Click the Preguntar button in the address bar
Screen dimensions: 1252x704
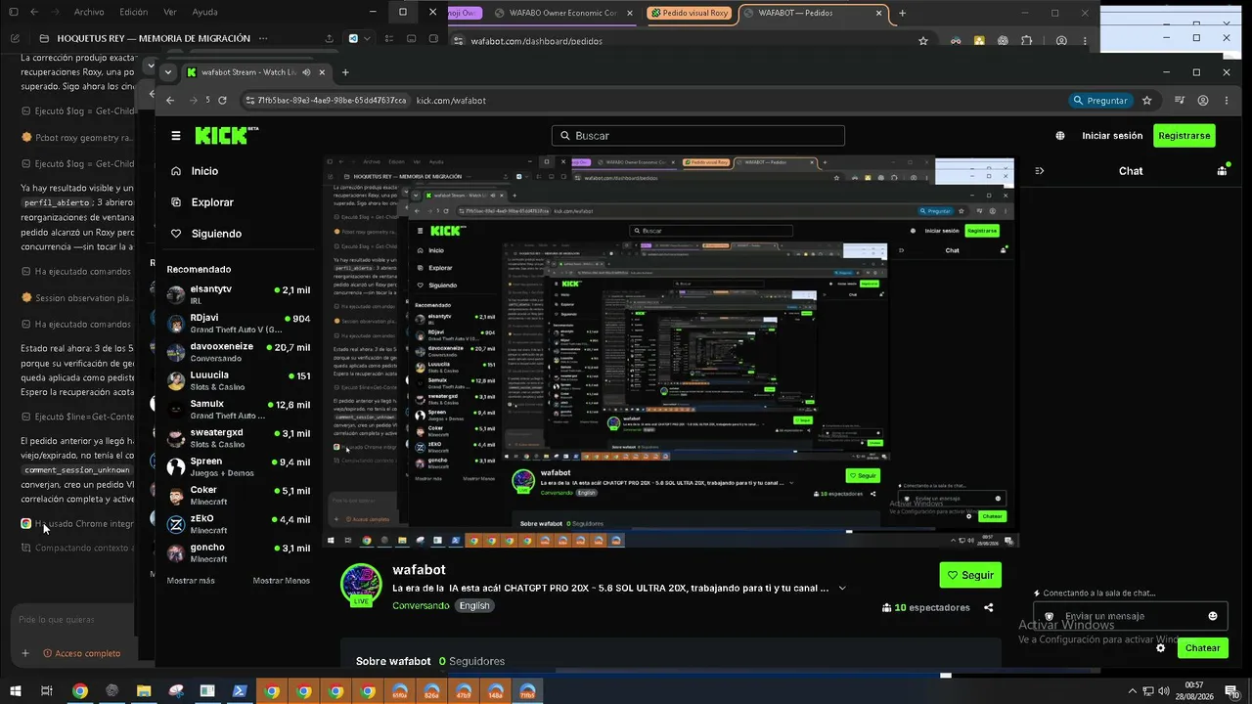[x=1100, y=100]
